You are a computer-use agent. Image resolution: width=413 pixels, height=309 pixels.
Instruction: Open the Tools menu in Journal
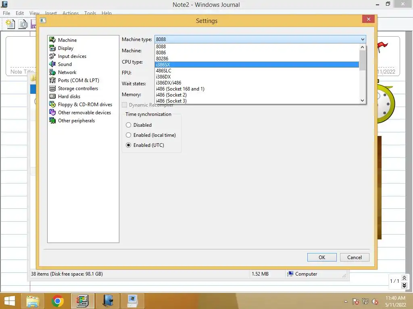90,13
